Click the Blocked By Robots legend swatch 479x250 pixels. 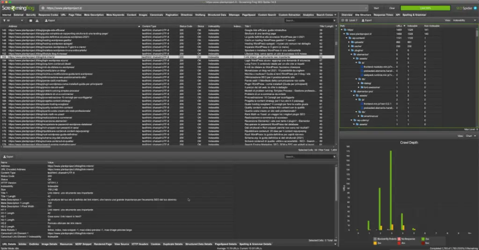375,239
